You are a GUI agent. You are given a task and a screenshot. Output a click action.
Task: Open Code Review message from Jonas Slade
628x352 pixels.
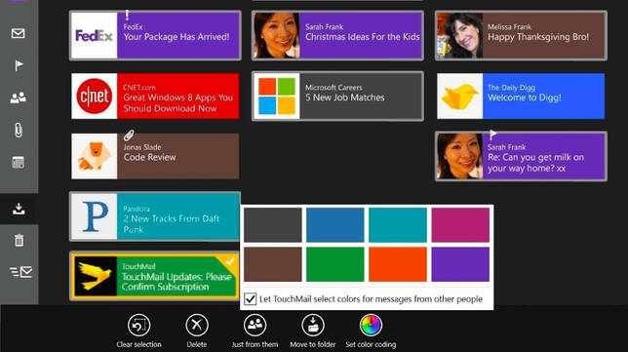[155, 156]
